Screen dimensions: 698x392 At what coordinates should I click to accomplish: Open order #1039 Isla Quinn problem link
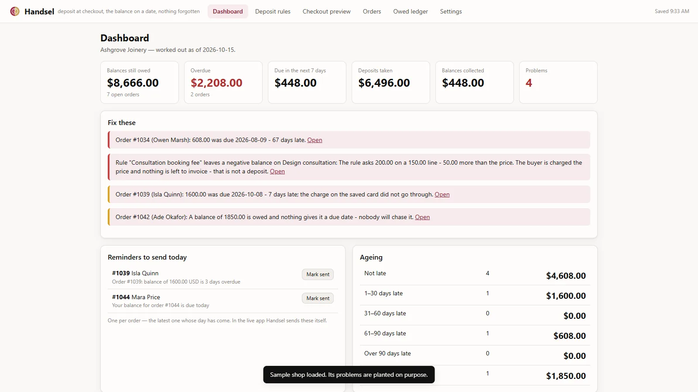(x=442, y=194)
